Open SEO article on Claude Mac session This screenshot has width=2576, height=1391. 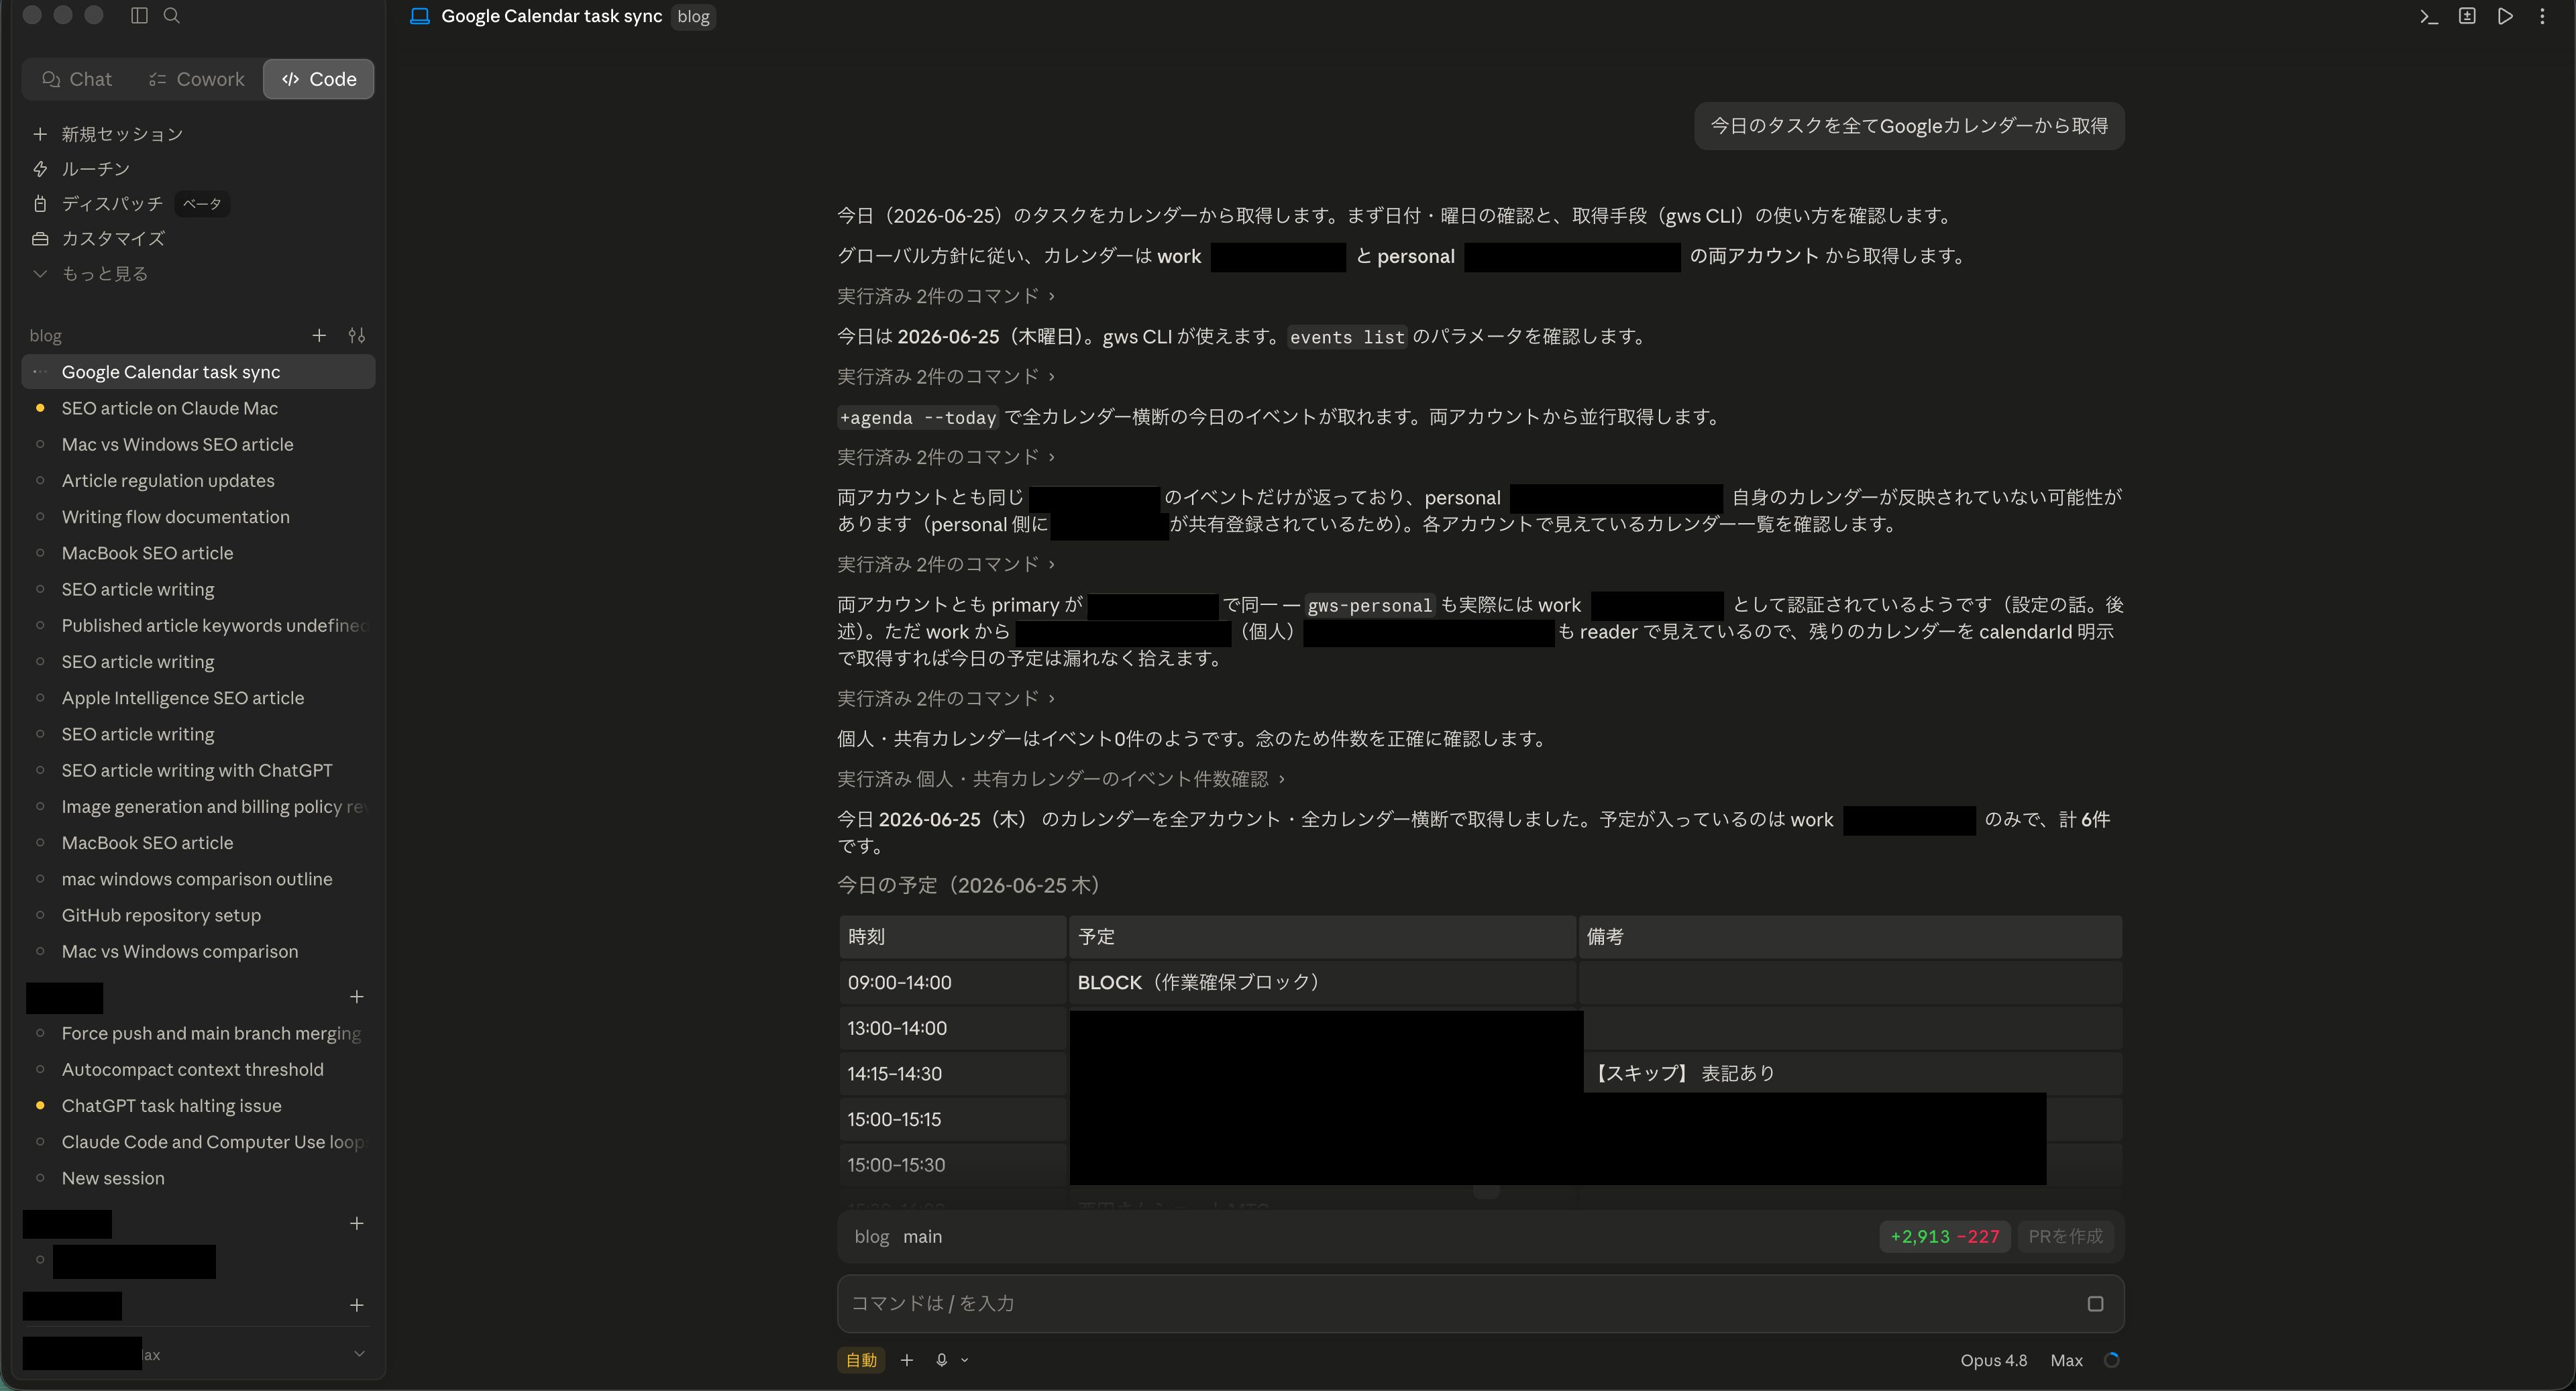click(199, 408)
